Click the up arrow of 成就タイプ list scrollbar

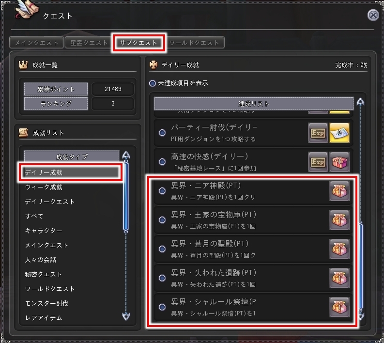[x=126, y=156]
